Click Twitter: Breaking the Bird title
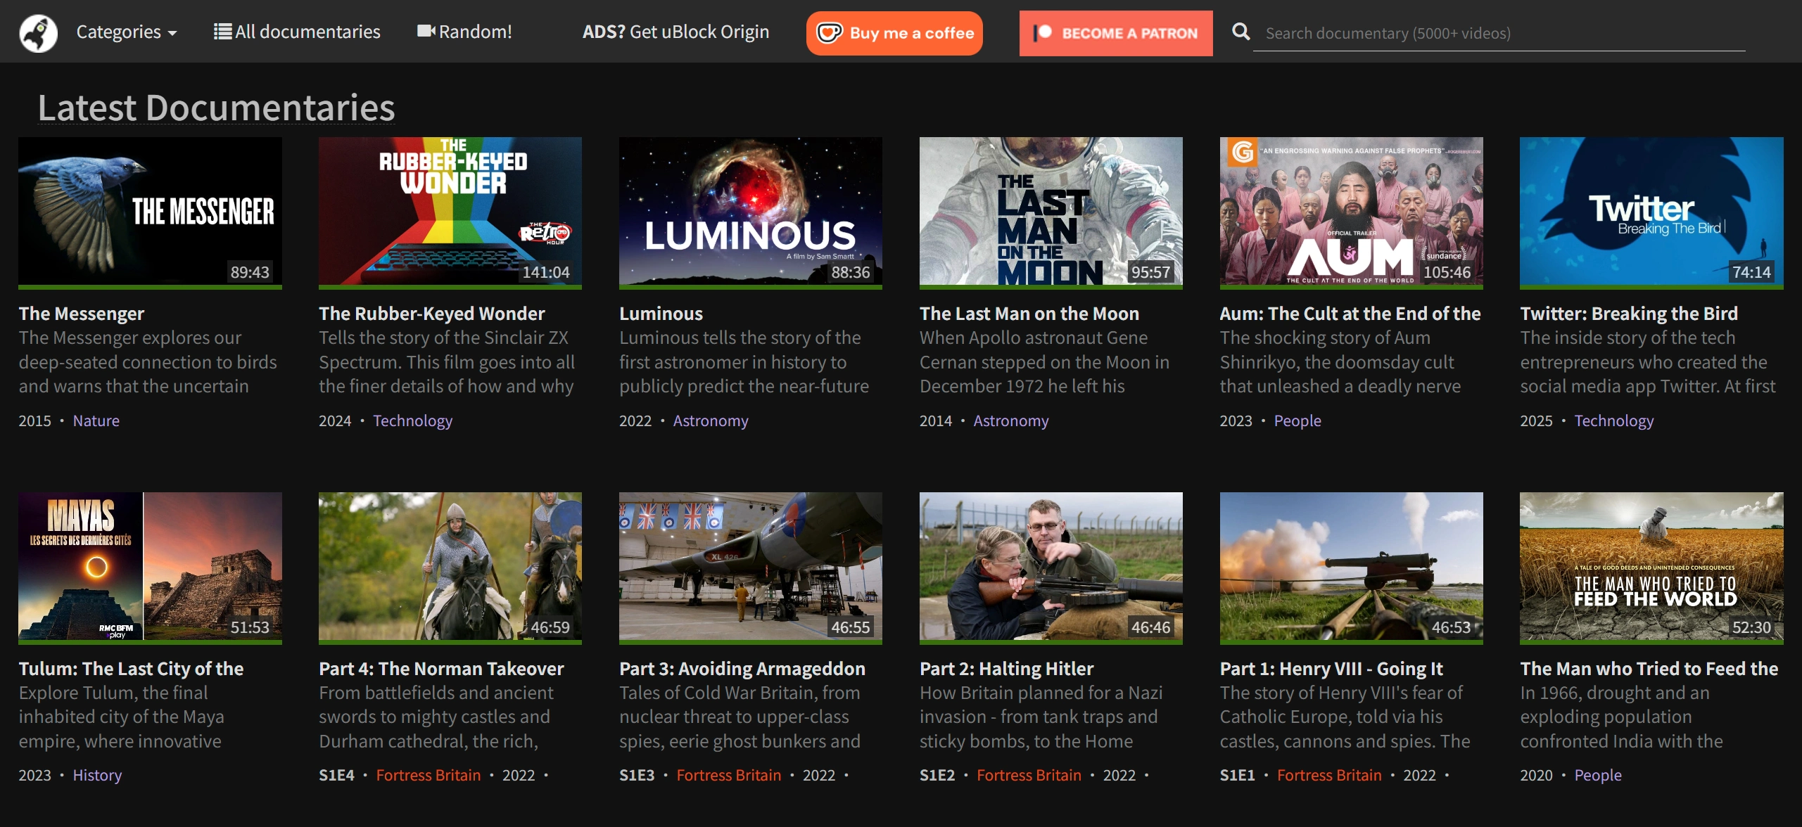 (x=1629, y=314)
